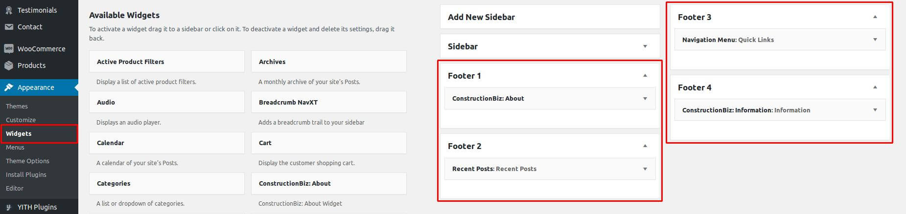Image resolution: width=906 pixels, height=214 pixels.
Task: Click the Products box icon
Action: click(x=9, y=65)
